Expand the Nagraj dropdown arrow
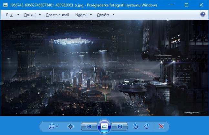The image size is (209, 135). [91, 15]
